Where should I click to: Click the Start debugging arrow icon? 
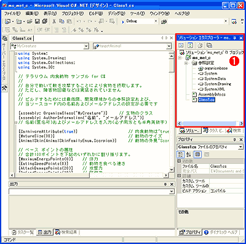[123, 22]
